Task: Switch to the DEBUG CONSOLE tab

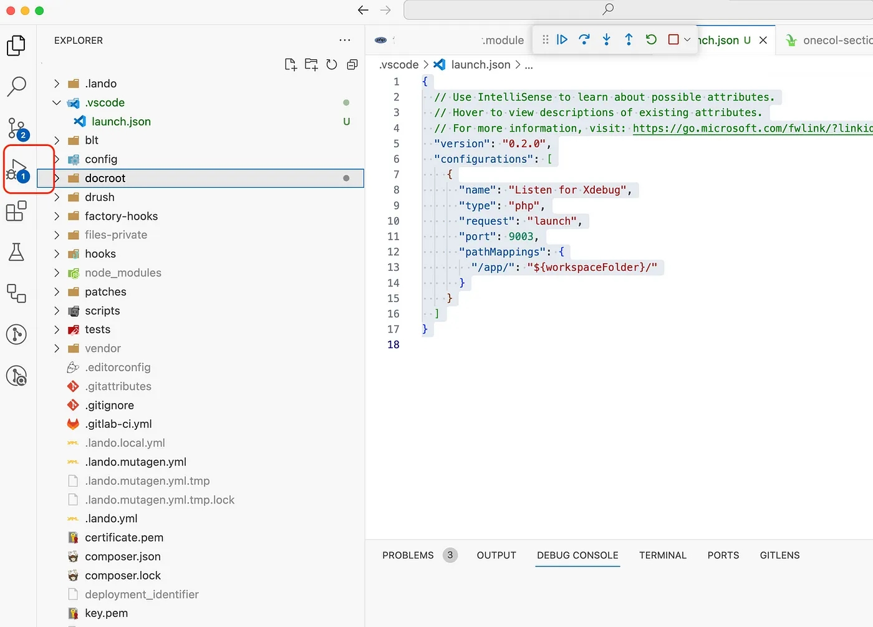Action: tap(577, 555)
